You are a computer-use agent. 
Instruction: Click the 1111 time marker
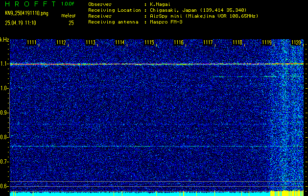(31, 42)
